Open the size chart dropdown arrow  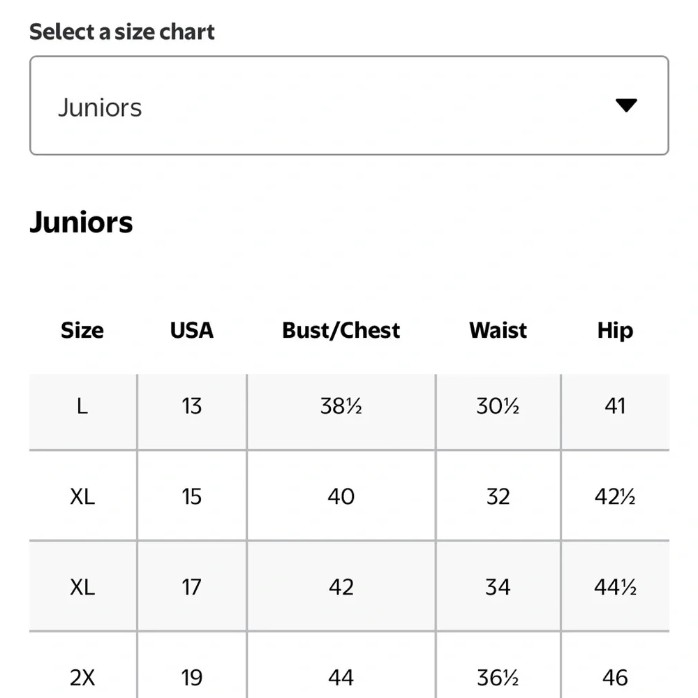(x=626, y=105)
